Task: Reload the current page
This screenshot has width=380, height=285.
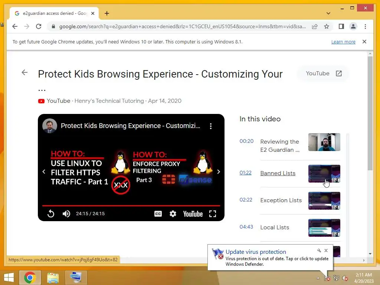Action: 39,26
